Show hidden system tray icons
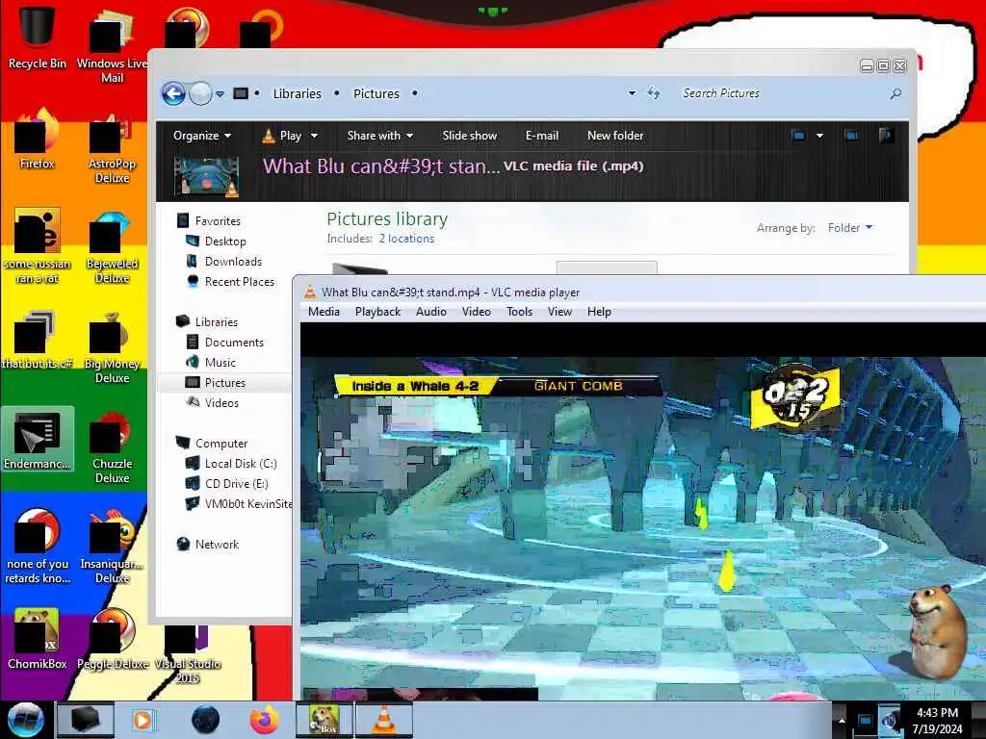This screenshot has width=986, height=739. click(x=842, y=720)
